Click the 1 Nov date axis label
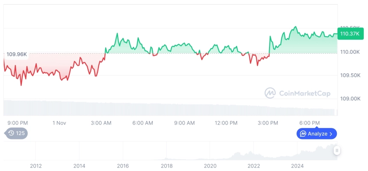The width and height of the screenshot is (368, 171). 59,123
